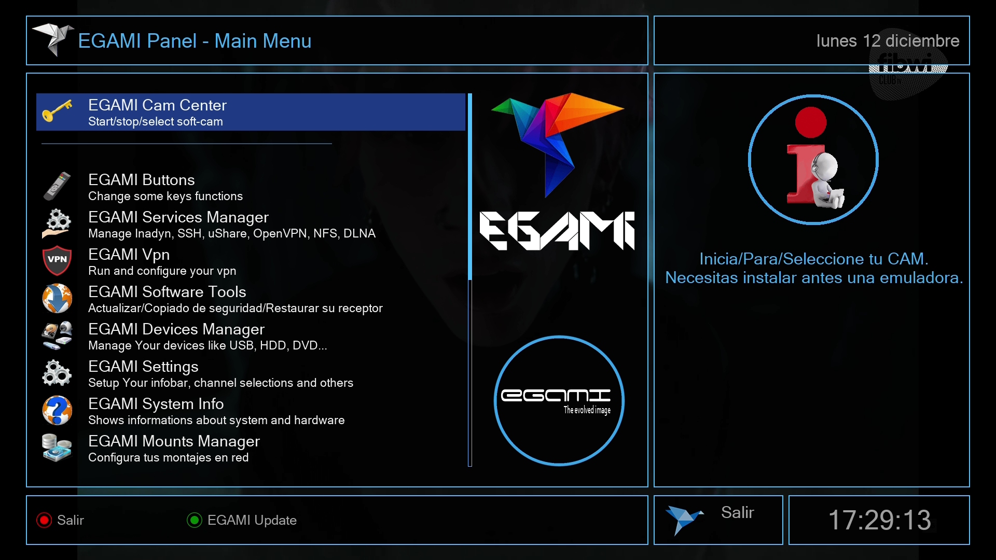Click Salir next to the blue bird

point(737,513)
